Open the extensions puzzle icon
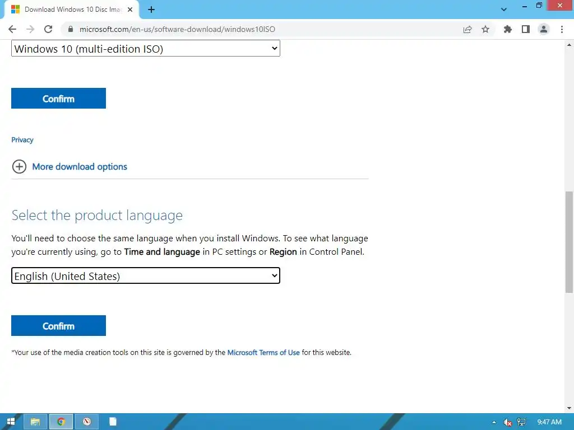 pos(508,29)
